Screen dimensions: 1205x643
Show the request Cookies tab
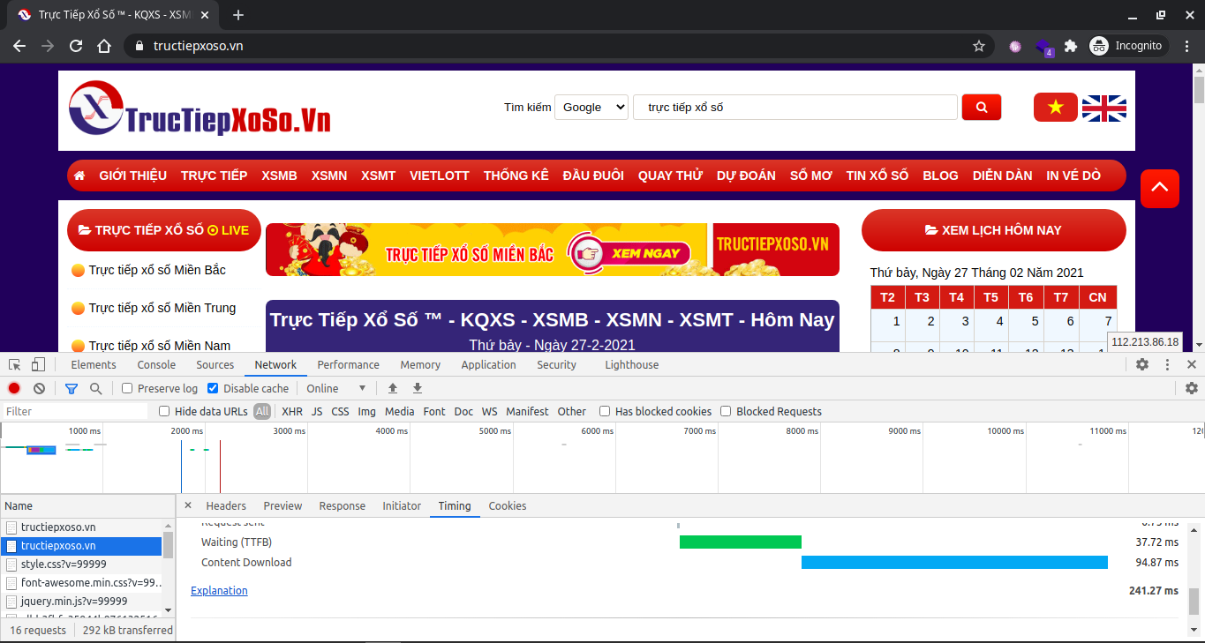pos(508,505)
